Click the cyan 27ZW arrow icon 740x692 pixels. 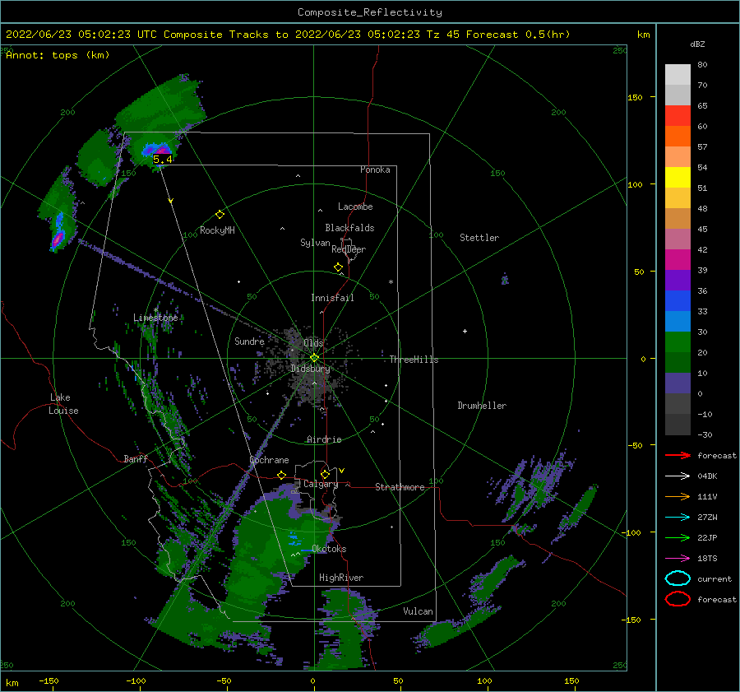[678, 518]
